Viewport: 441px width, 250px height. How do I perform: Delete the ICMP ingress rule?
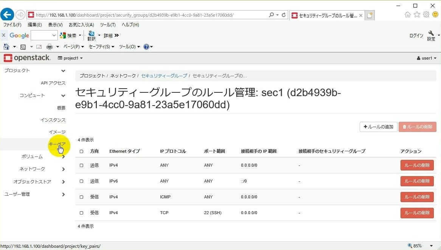417,197
